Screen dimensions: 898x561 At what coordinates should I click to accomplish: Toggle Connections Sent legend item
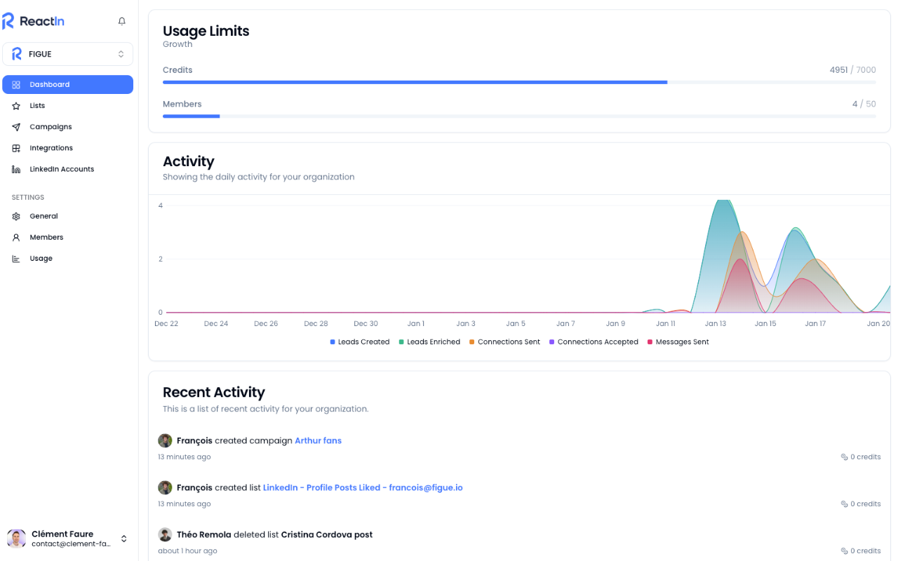coord(505,342)
